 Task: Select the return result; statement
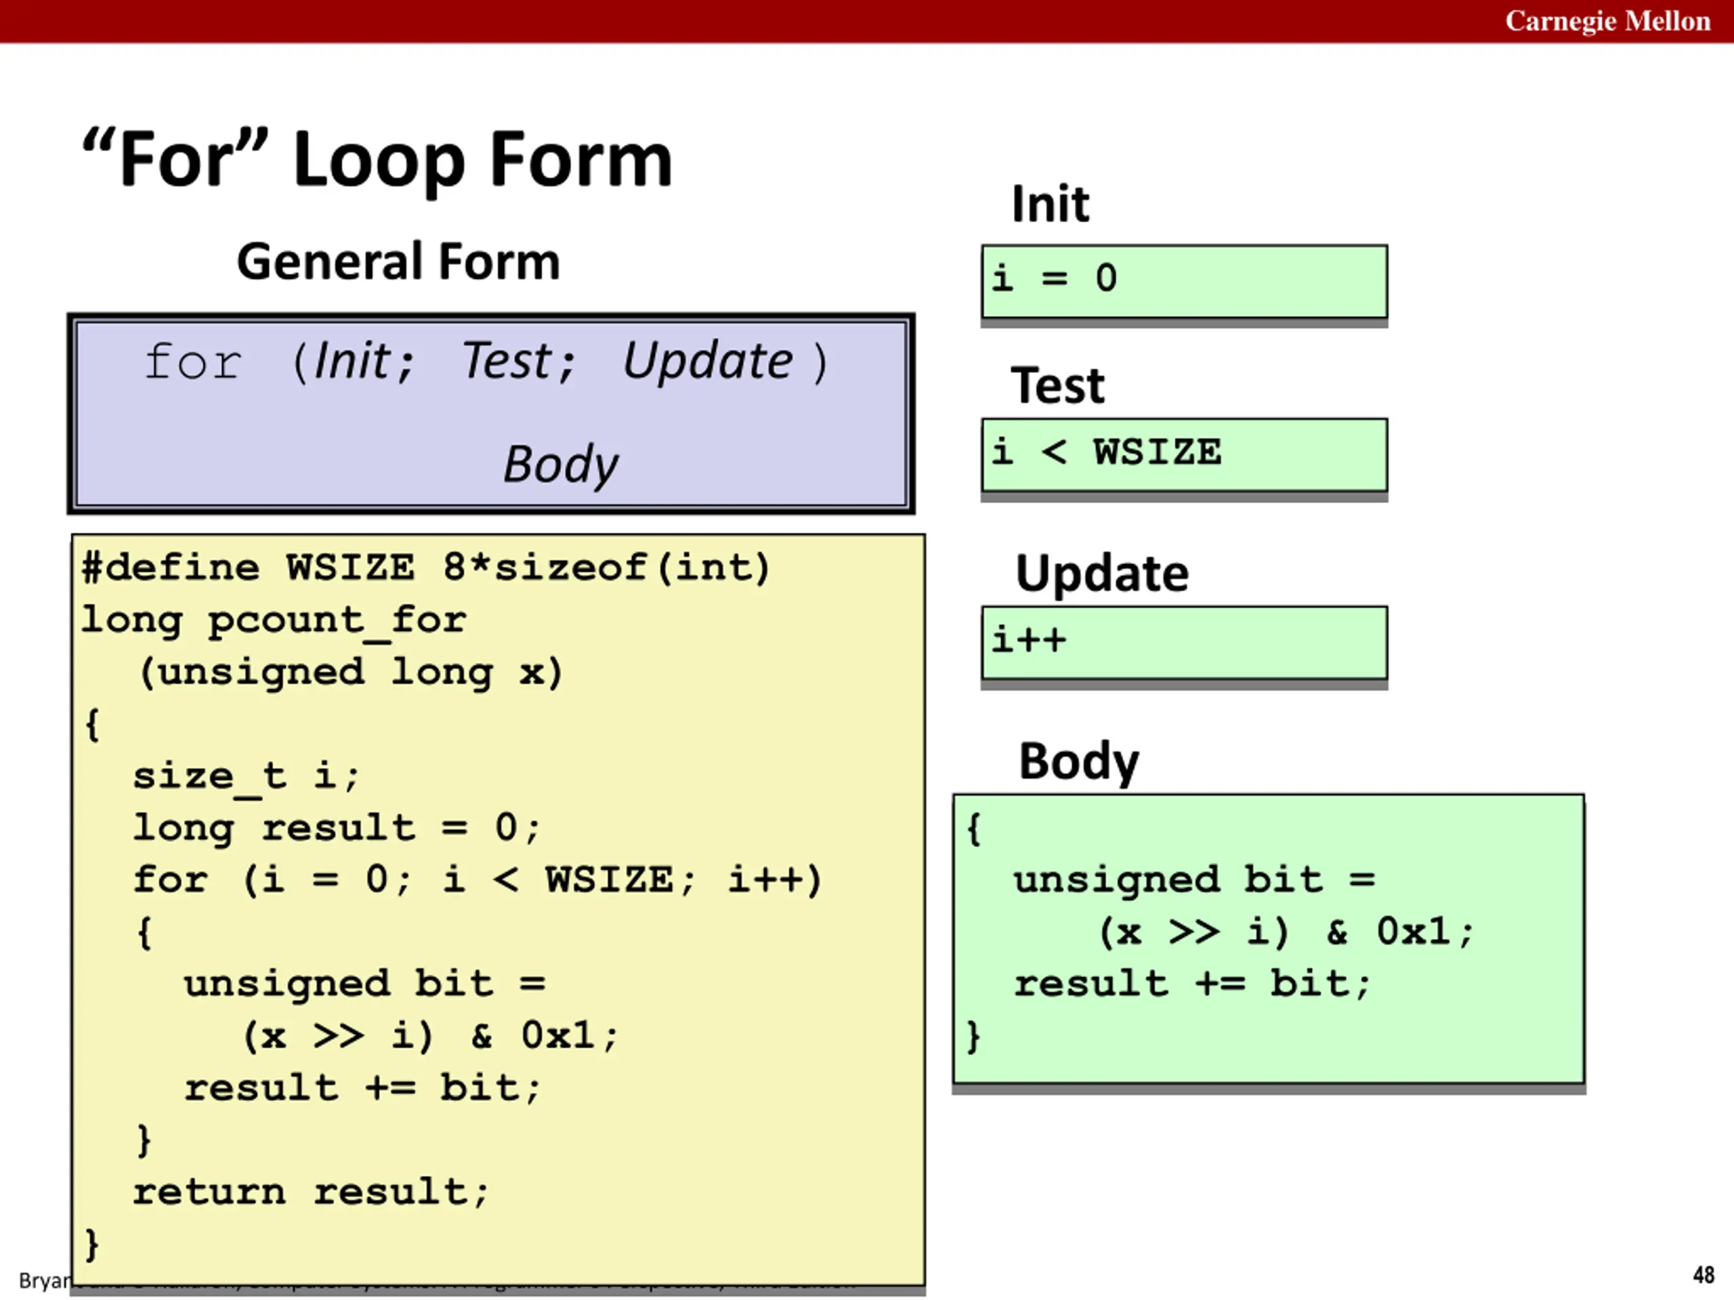pyautogui.click(x=311, y=1192)
